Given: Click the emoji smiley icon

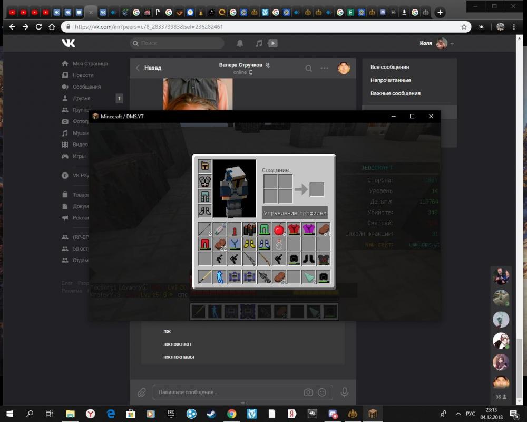Looking at the screenshot, I should 322,392.
